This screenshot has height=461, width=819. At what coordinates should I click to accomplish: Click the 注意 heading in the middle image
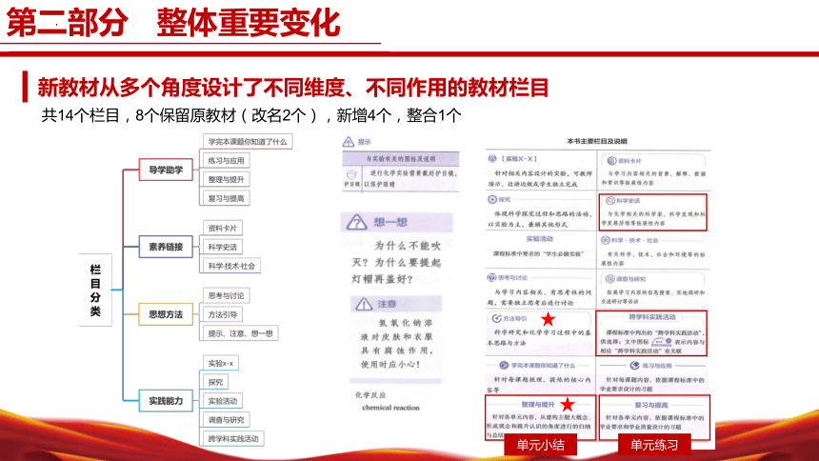387,304
